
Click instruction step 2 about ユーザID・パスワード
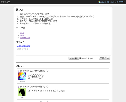coord(57,17)
